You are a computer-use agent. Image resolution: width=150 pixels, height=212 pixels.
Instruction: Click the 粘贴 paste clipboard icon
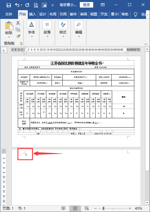click(x=9, y=26)
